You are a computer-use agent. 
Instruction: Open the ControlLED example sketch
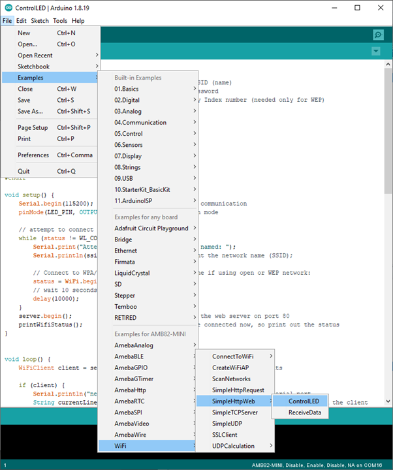(x=304, y=401)
